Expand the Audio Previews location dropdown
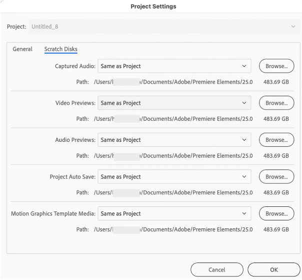Screen dimensions: 302x280 click(174, 140)
